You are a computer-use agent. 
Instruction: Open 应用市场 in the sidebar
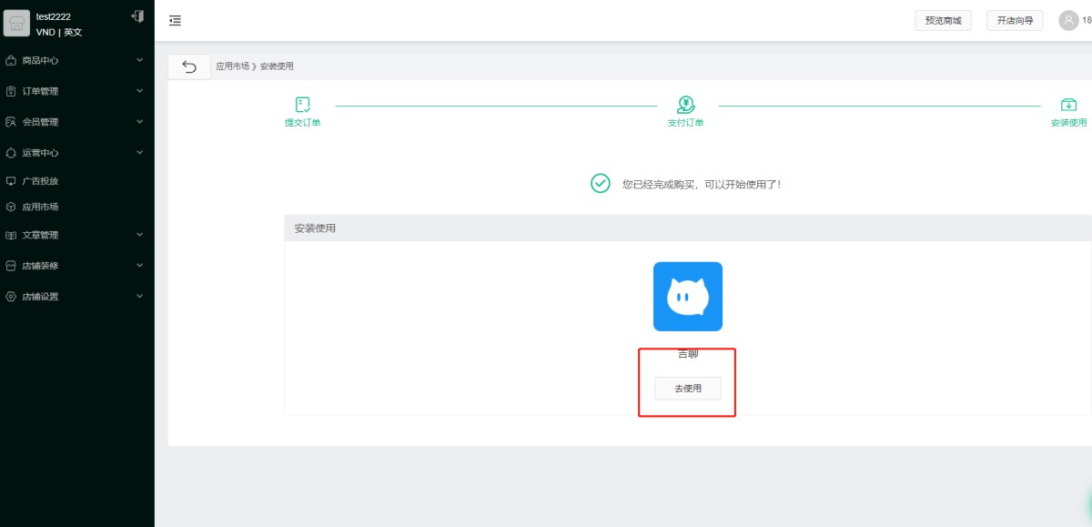pos(40,207)
